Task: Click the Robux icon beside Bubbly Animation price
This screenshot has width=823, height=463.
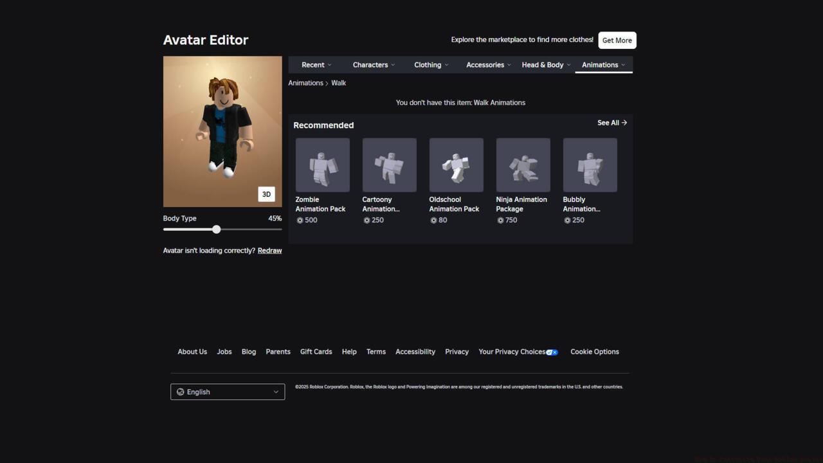Action: (567, 220)
